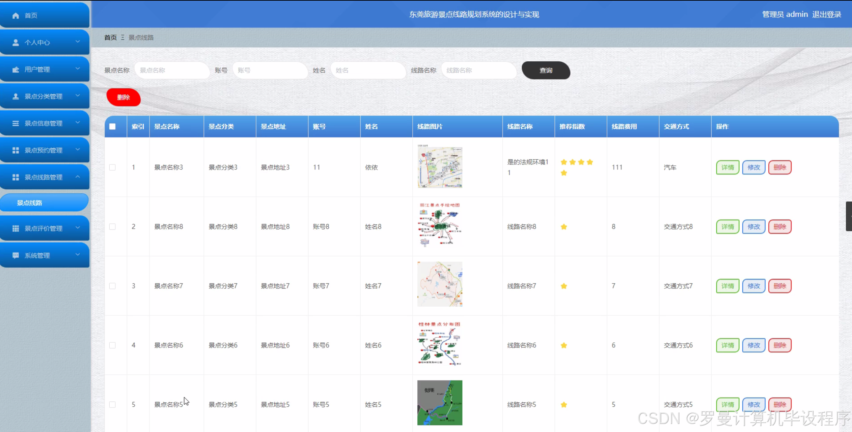Click the person icon beside 个人中心
The width and height of the screenshot is (852, 432).
tap(16, 42)
